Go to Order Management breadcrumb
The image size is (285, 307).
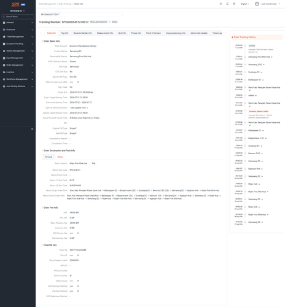pos(47,4)
